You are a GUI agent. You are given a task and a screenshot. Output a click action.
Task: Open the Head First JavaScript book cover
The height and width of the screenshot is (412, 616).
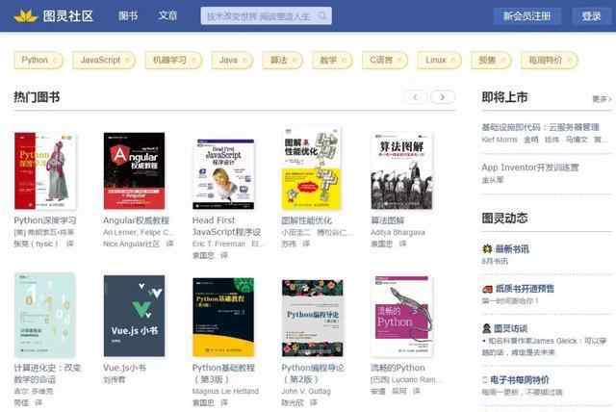tap(223, 173)
